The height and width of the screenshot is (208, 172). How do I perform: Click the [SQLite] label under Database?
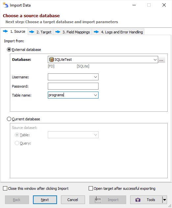[83, 66]
